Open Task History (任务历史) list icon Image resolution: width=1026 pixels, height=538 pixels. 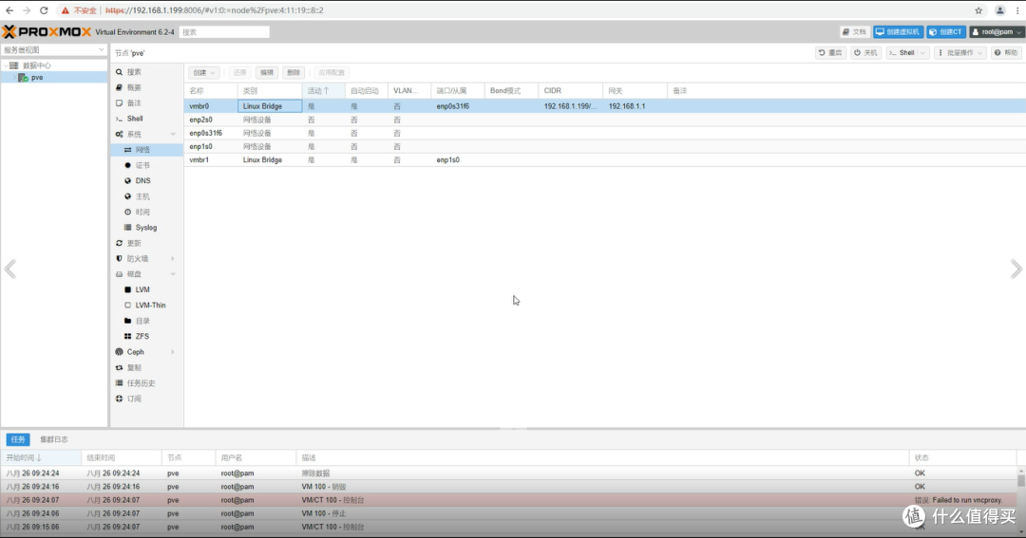point(119,383)
